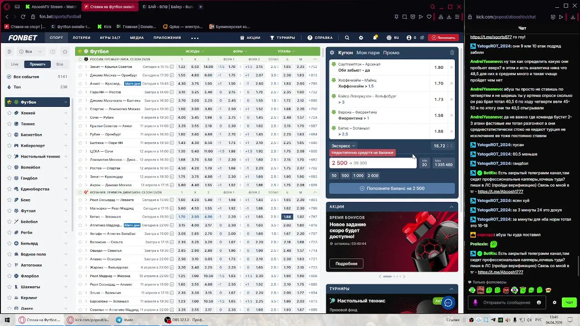Open Медиа menu
The height and width of the screenshot is (326, 580).
(137, 38)
